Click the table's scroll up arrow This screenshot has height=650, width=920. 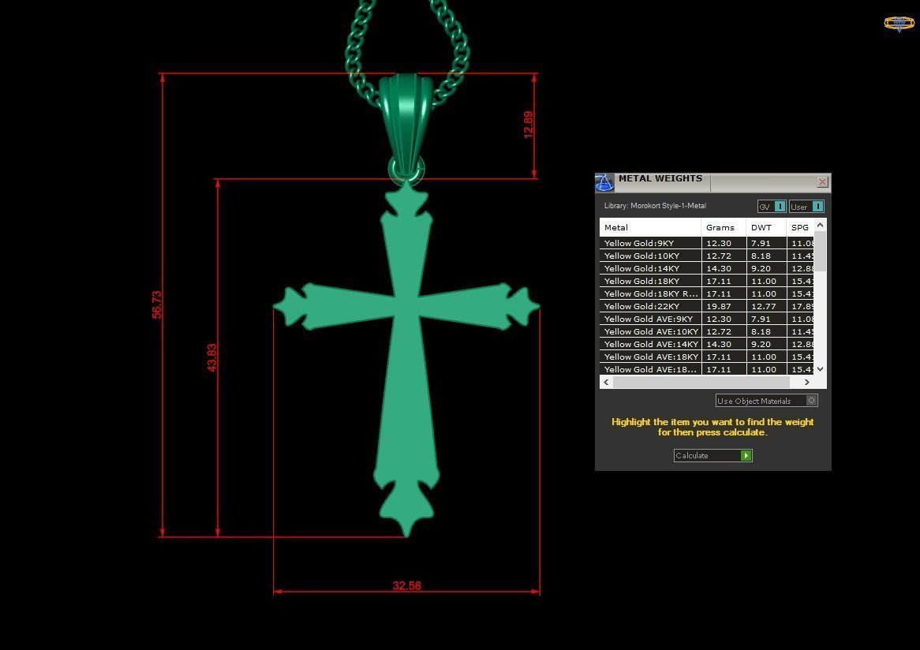click(821, 226)
